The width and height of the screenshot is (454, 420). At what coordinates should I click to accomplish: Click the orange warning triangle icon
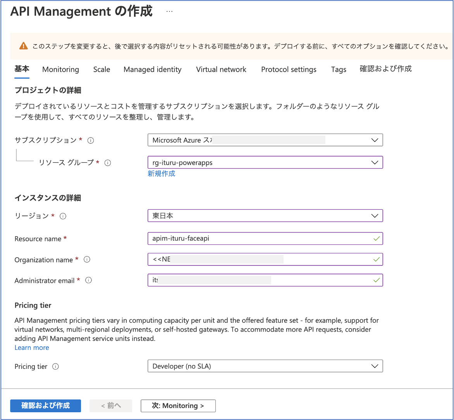click(x=24, y=46)
